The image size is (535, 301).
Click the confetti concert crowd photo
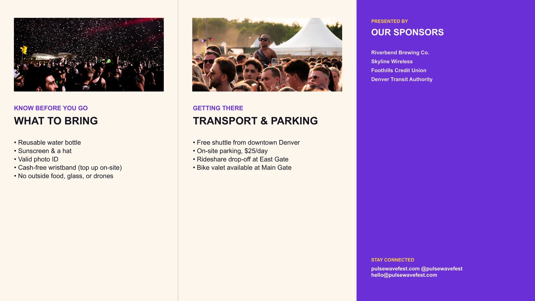pos(89,55)
